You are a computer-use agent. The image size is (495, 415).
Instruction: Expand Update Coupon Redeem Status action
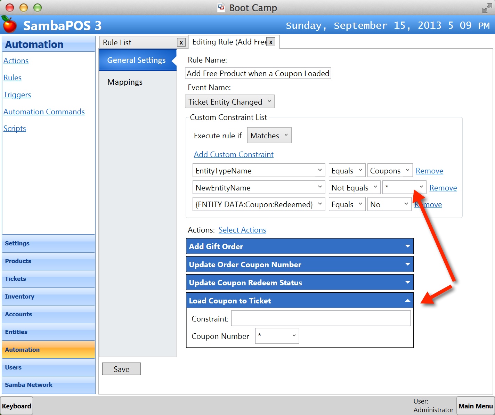[408, 283]
